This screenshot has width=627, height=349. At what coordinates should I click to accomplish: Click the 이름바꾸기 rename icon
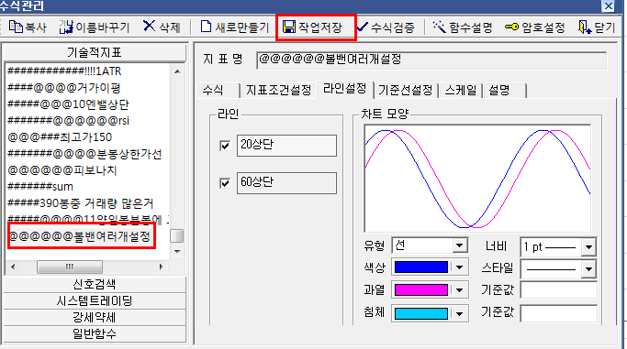coord(66,27)
